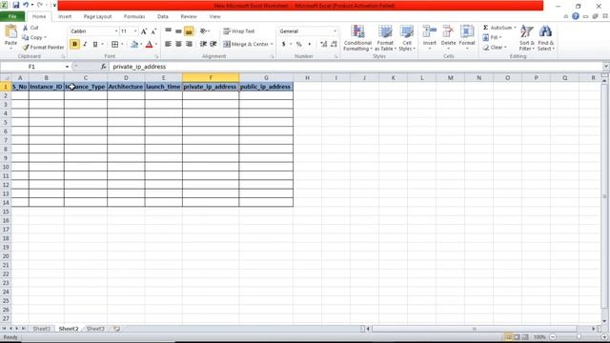610x343 pixels.
Task: Open the Font name Calibri dropdown
Action: pyautogui.click(x=116, y=31)
